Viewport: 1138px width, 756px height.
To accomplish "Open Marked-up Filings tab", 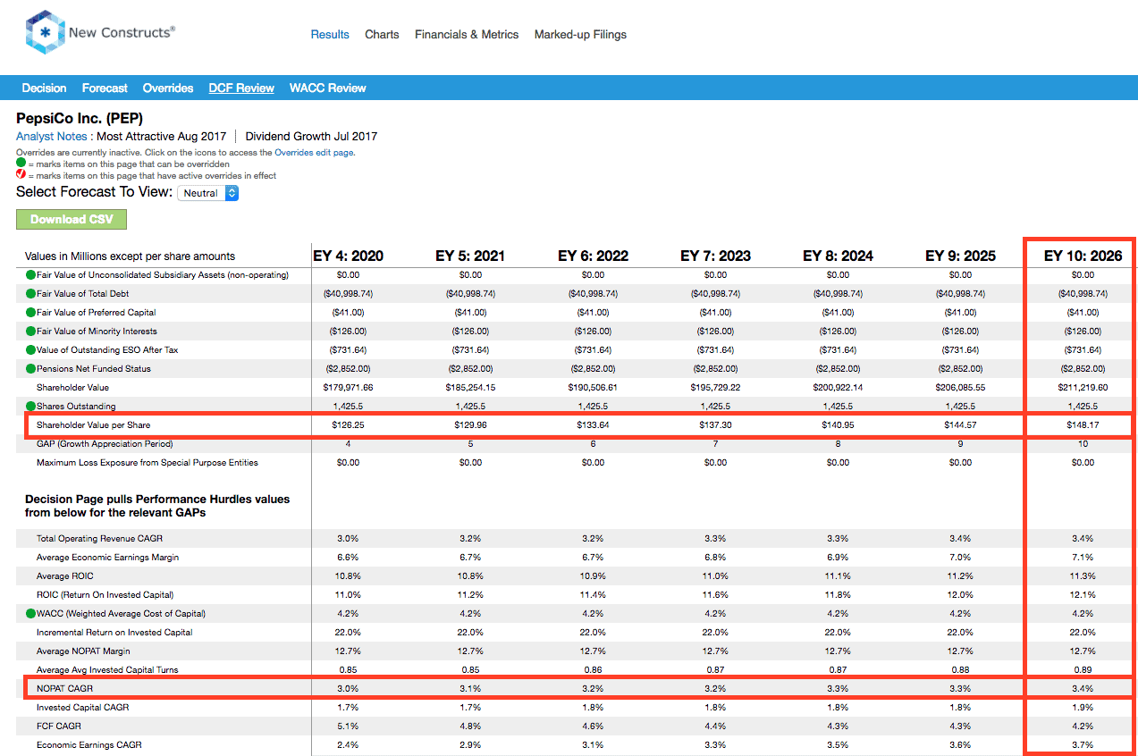I will click(x=580, y=34).
